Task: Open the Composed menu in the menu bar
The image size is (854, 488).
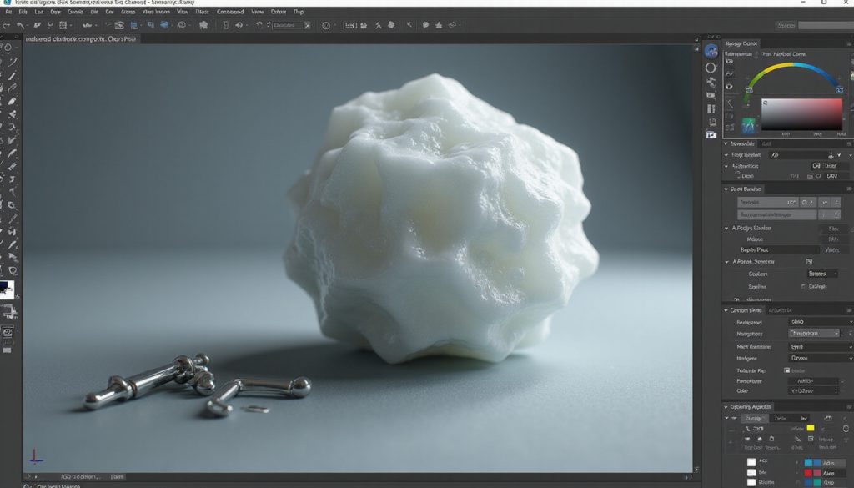Action: click(230, 12)
